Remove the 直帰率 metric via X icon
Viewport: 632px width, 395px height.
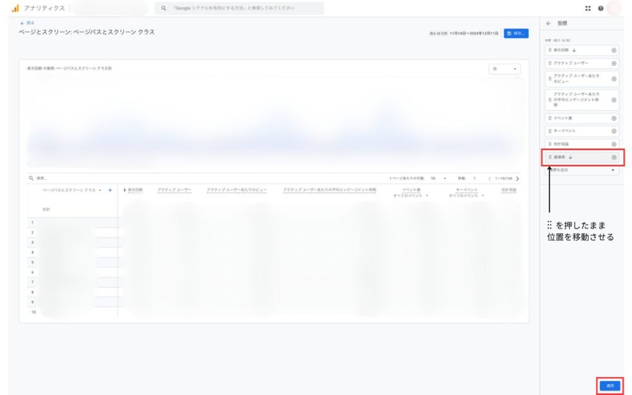pos(613,157)
